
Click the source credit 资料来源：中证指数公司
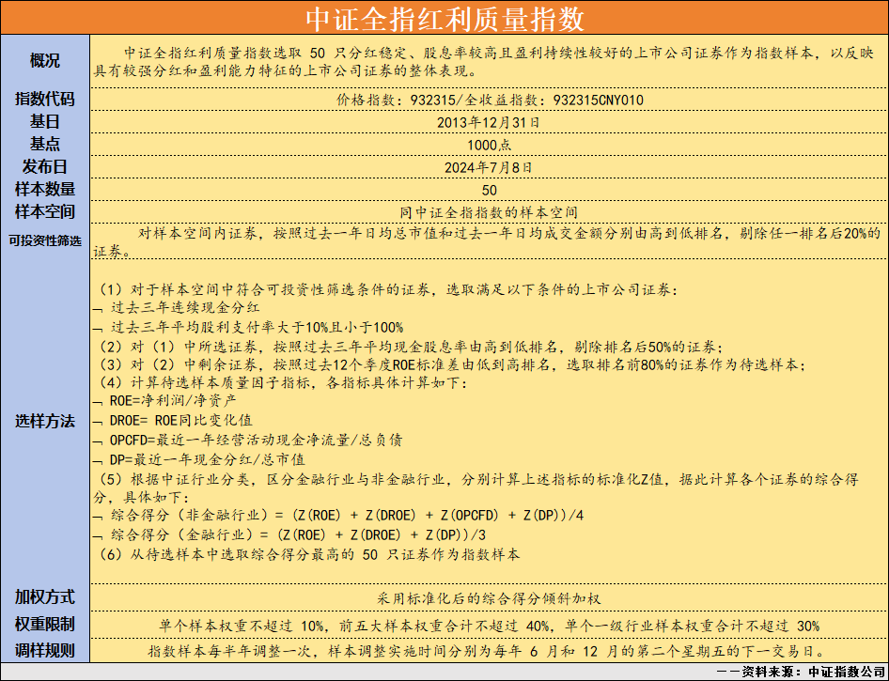(x=801, y=672)
